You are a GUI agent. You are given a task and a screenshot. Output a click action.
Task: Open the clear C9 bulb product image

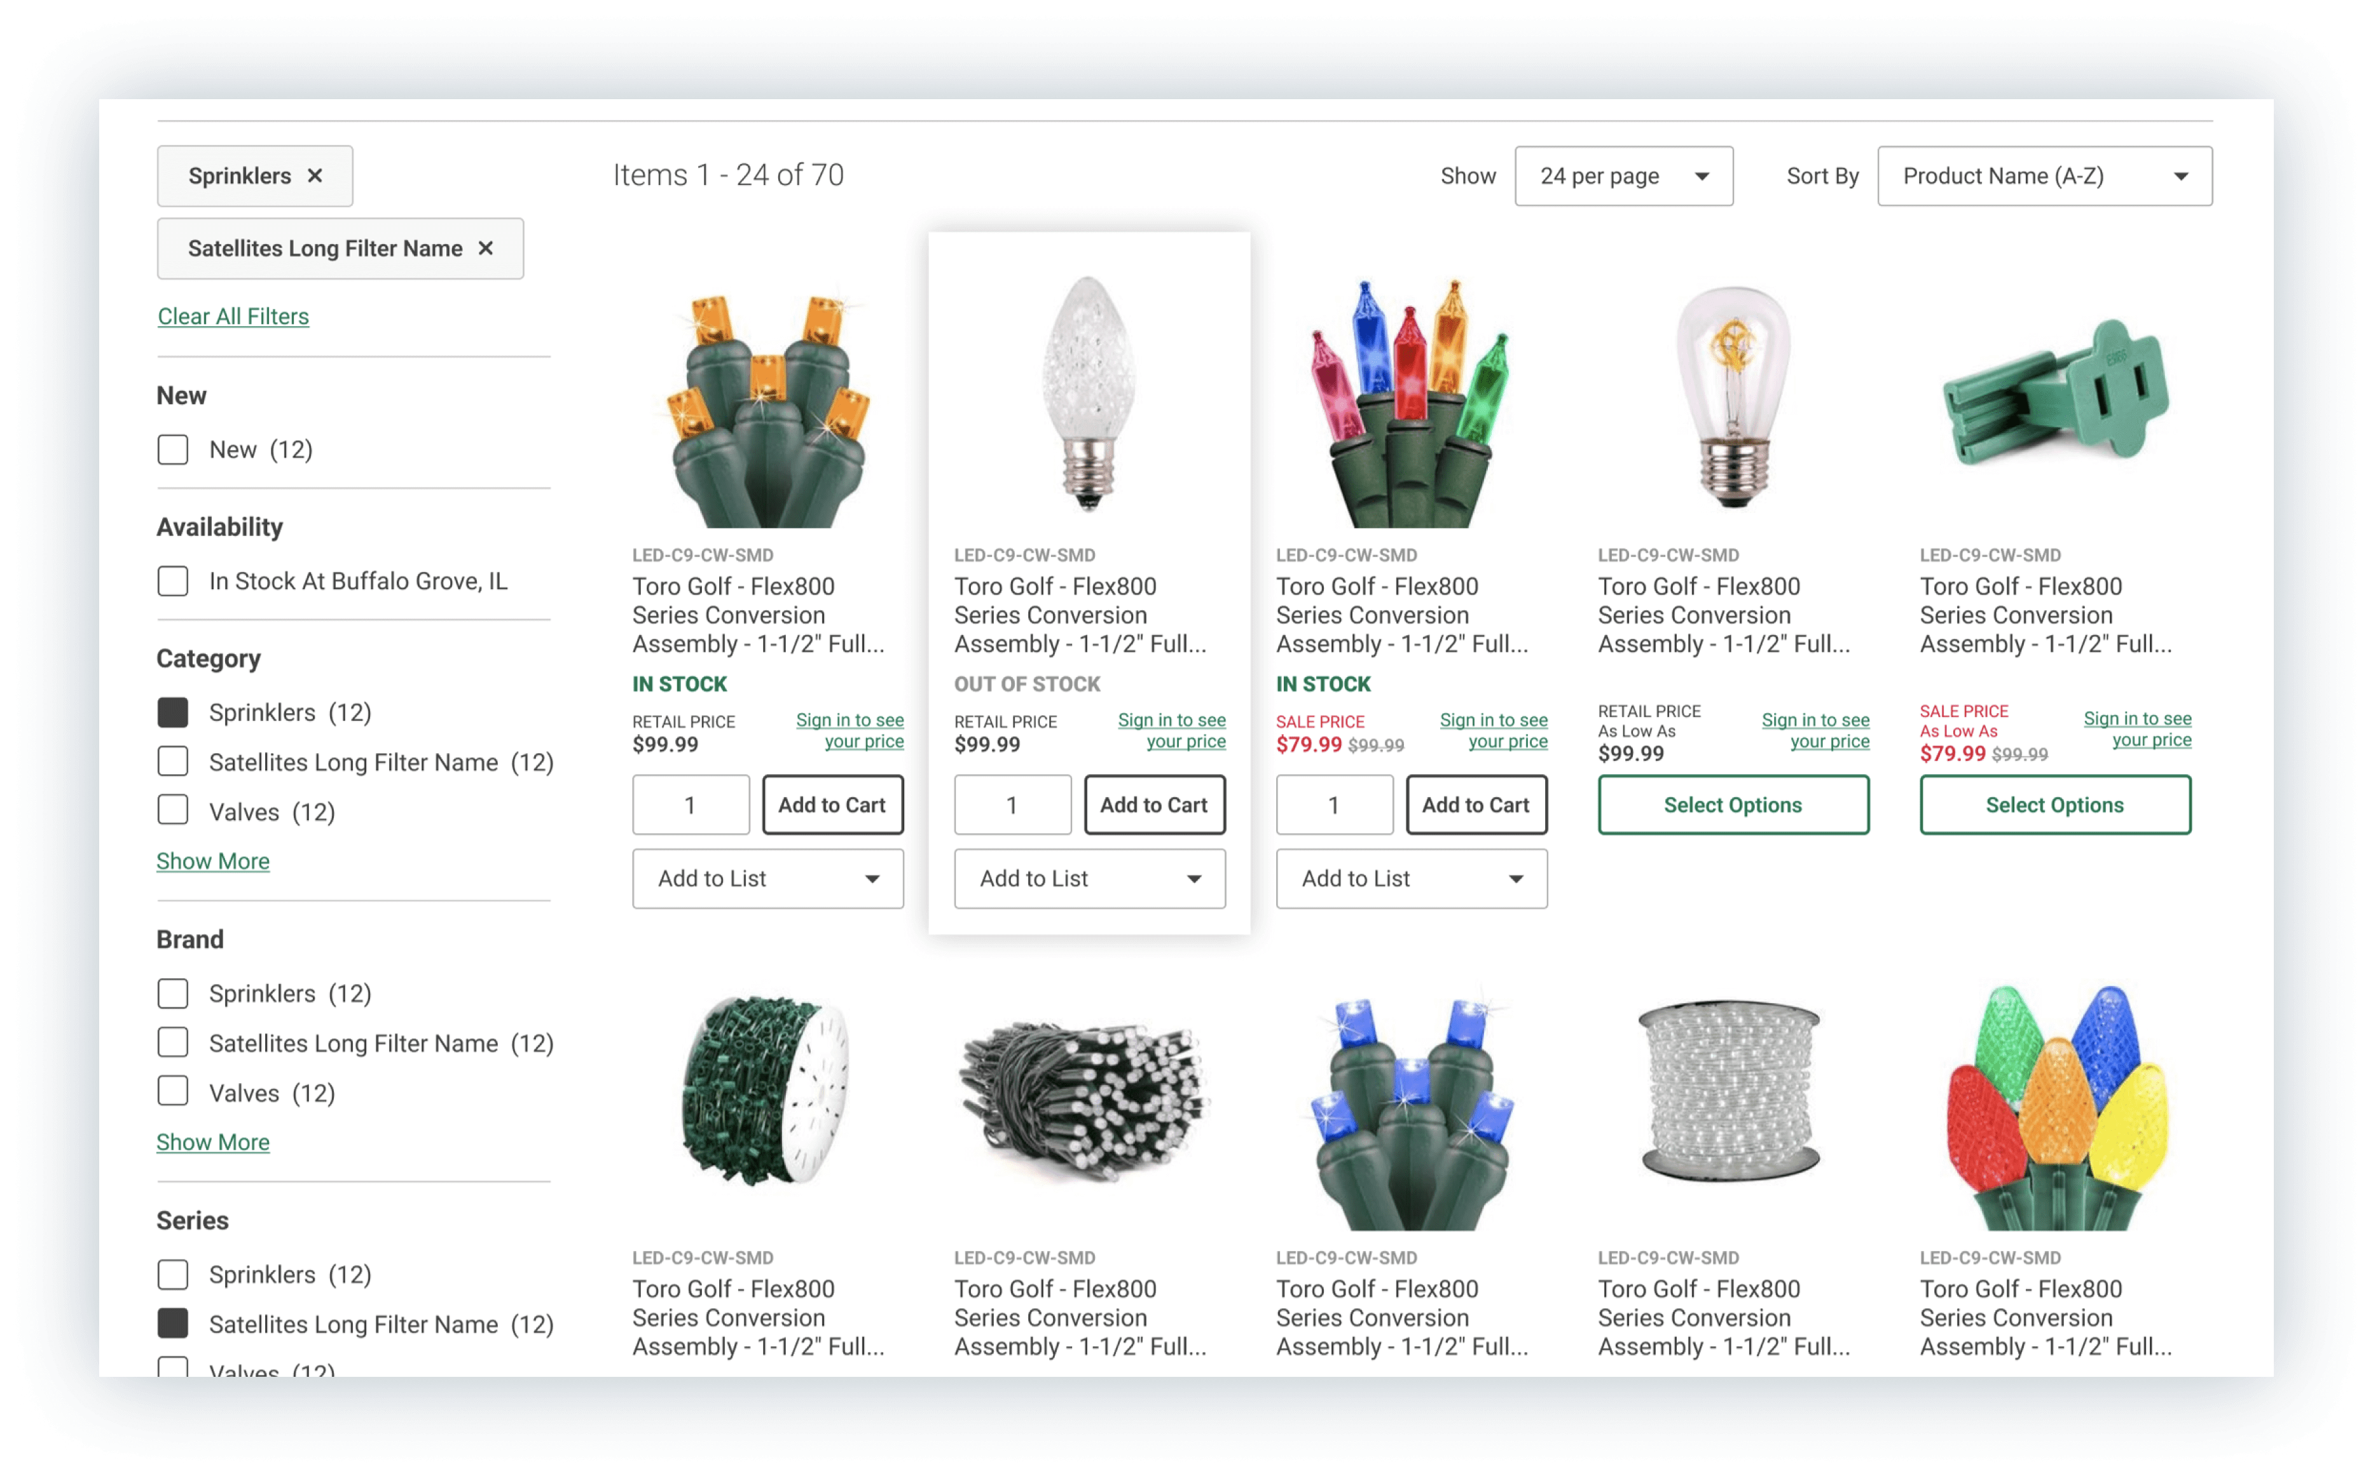pos(1088,394)
